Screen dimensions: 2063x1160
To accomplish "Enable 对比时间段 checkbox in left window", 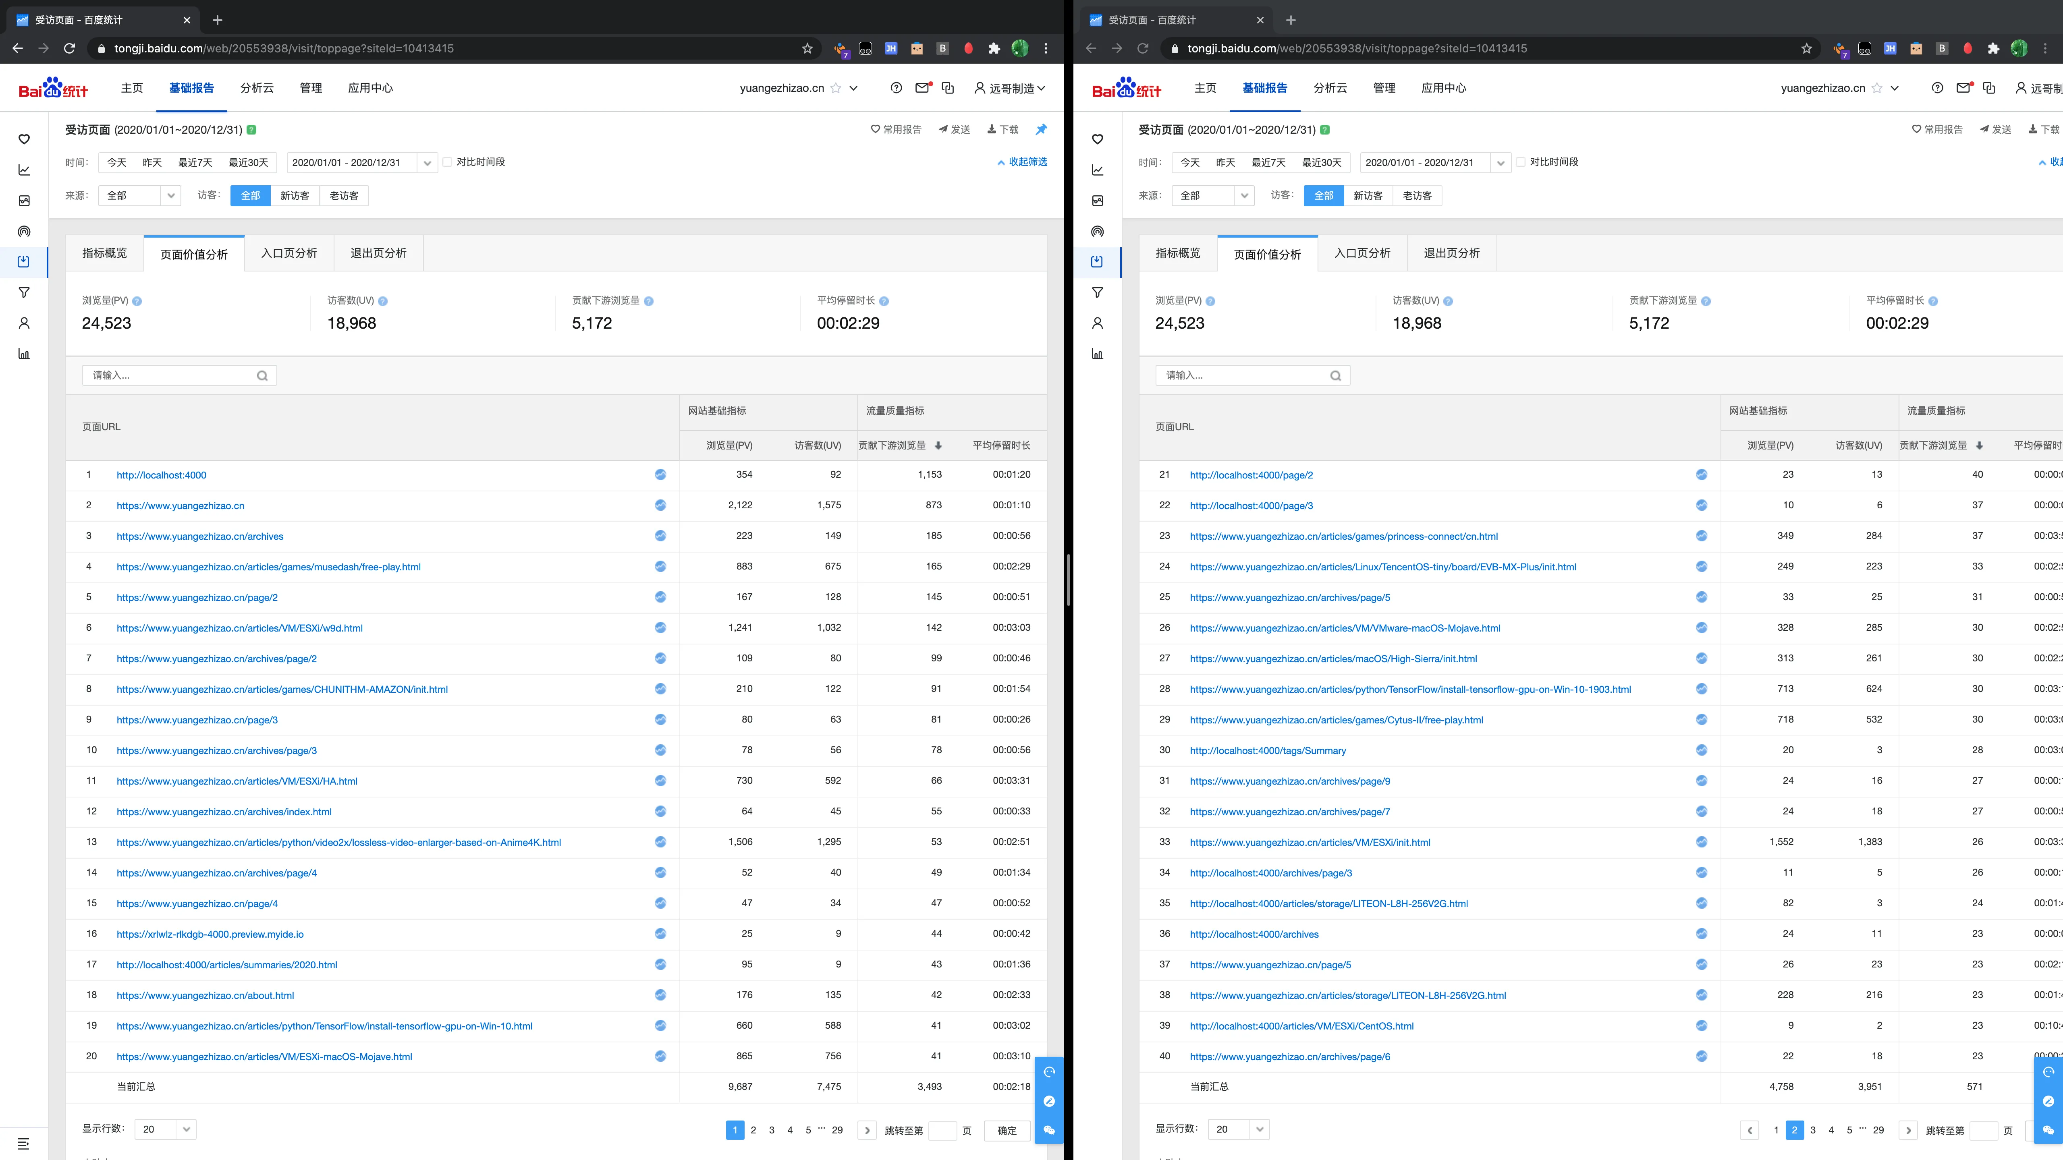I will click(448, 162).
